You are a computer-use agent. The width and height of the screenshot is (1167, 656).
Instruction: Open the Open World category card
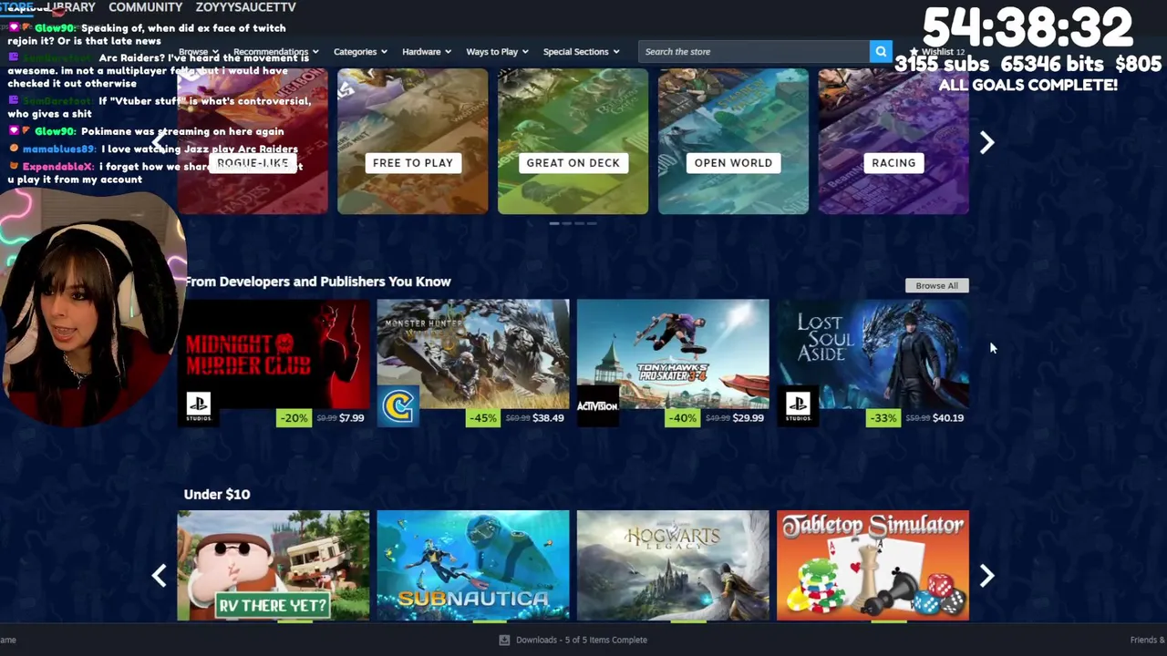pos(733,142)
